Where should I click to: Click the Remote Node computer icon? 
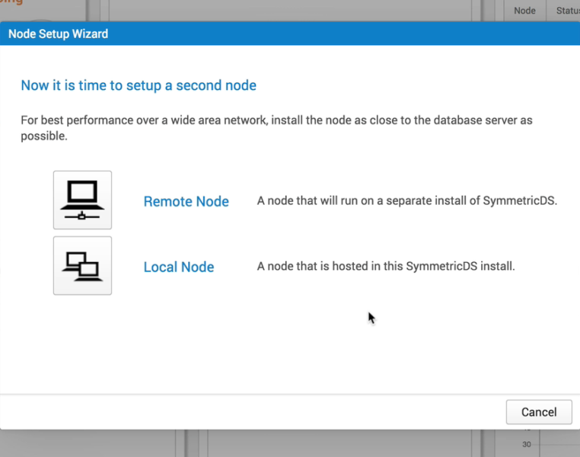coord(82,200)
